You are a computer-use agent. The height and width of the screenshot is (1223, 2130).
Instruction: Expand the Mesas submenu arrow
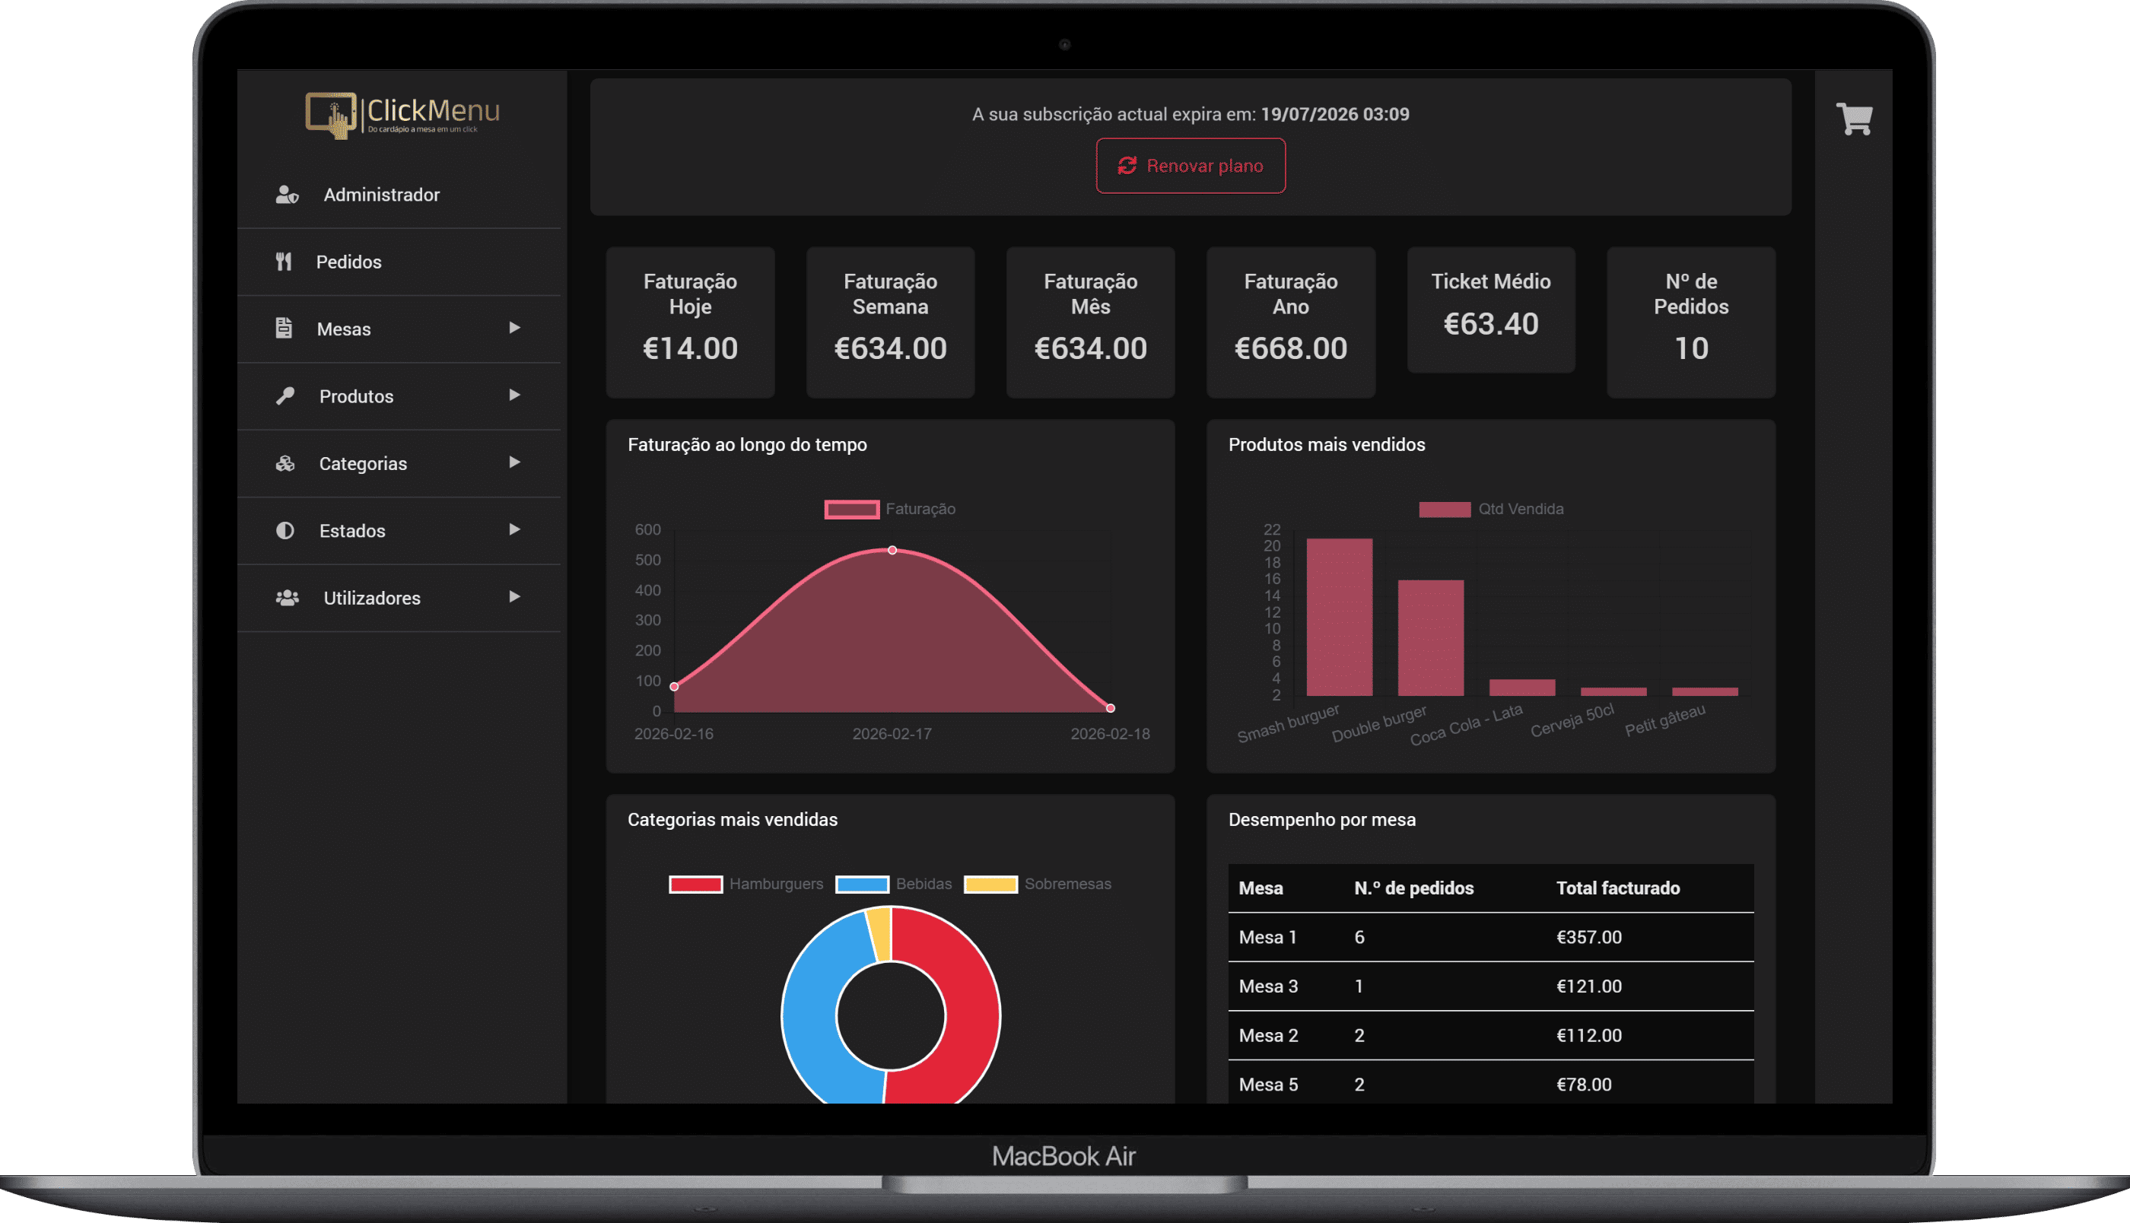point(514,328)
